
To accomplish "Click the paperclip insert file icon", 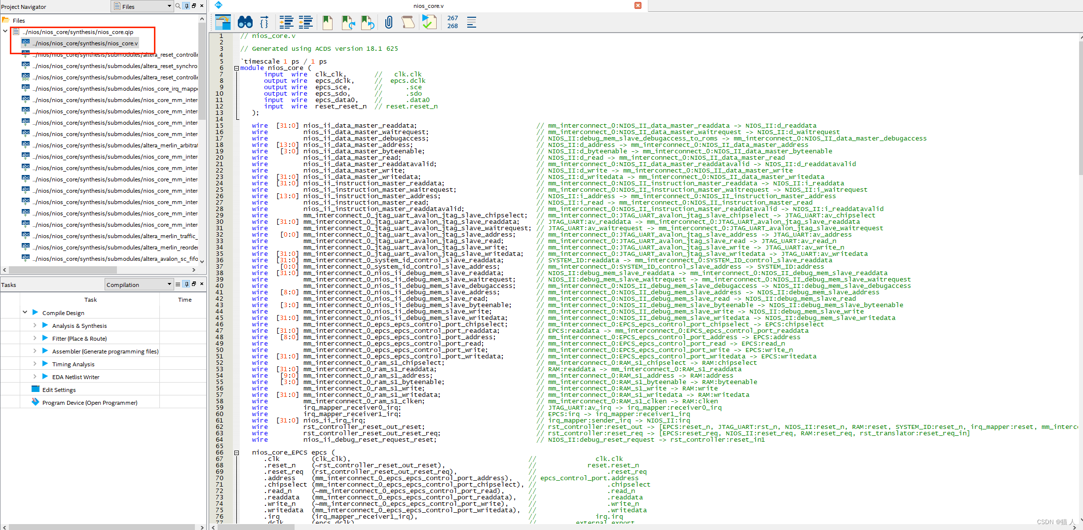I will tap(389, 22).
